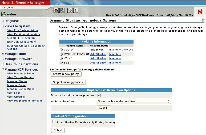Click the info icon for VOL44
The width and height of the screenshot is (206, 135).
point(61,58)
